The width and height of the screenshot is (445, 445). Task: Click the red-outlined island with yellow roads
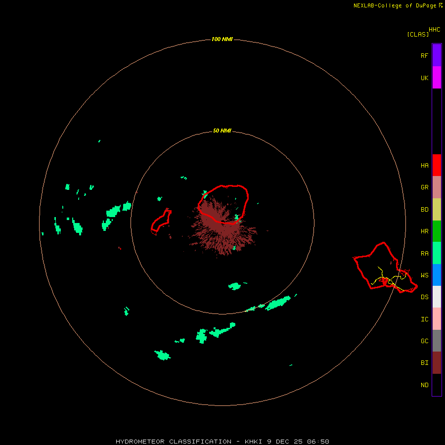[x=385, y=267]
